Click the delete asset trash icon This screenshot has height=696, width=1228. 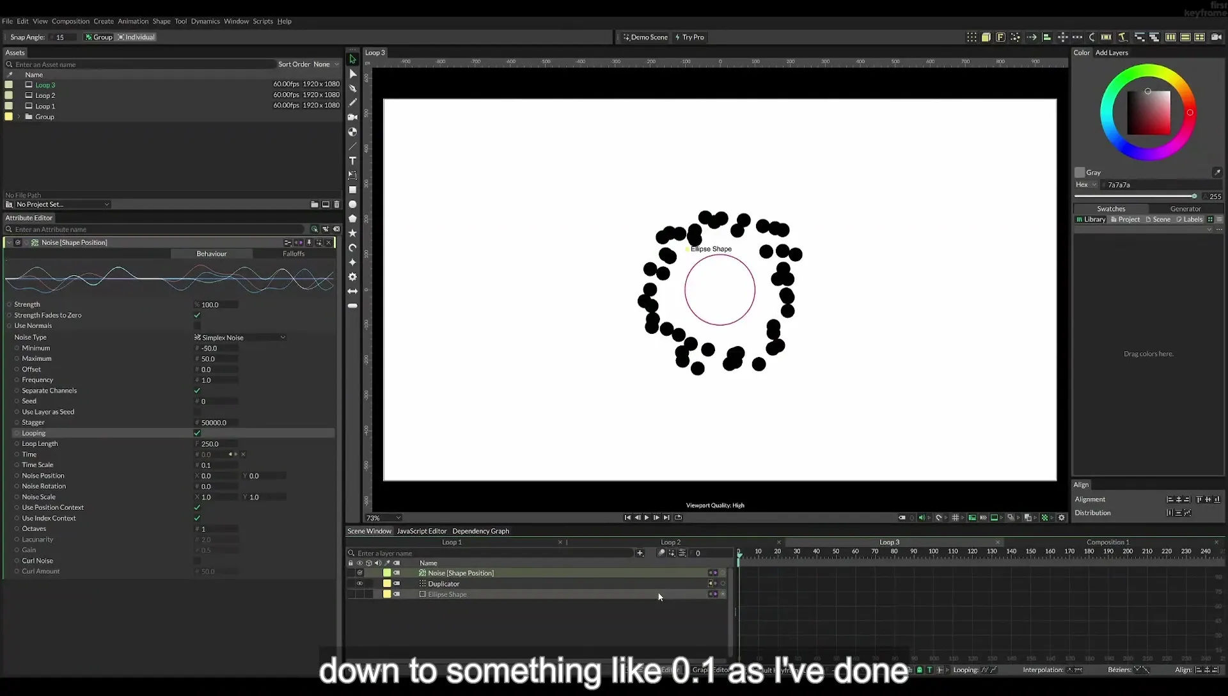337,204
